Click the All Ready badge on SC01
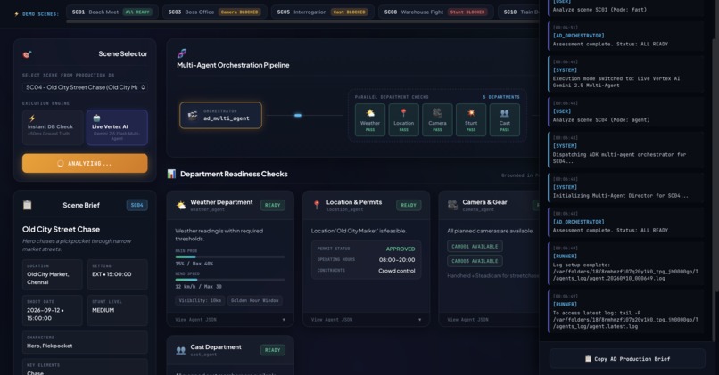The width and height of the screenshot is (719, 375). pos(137,12)
